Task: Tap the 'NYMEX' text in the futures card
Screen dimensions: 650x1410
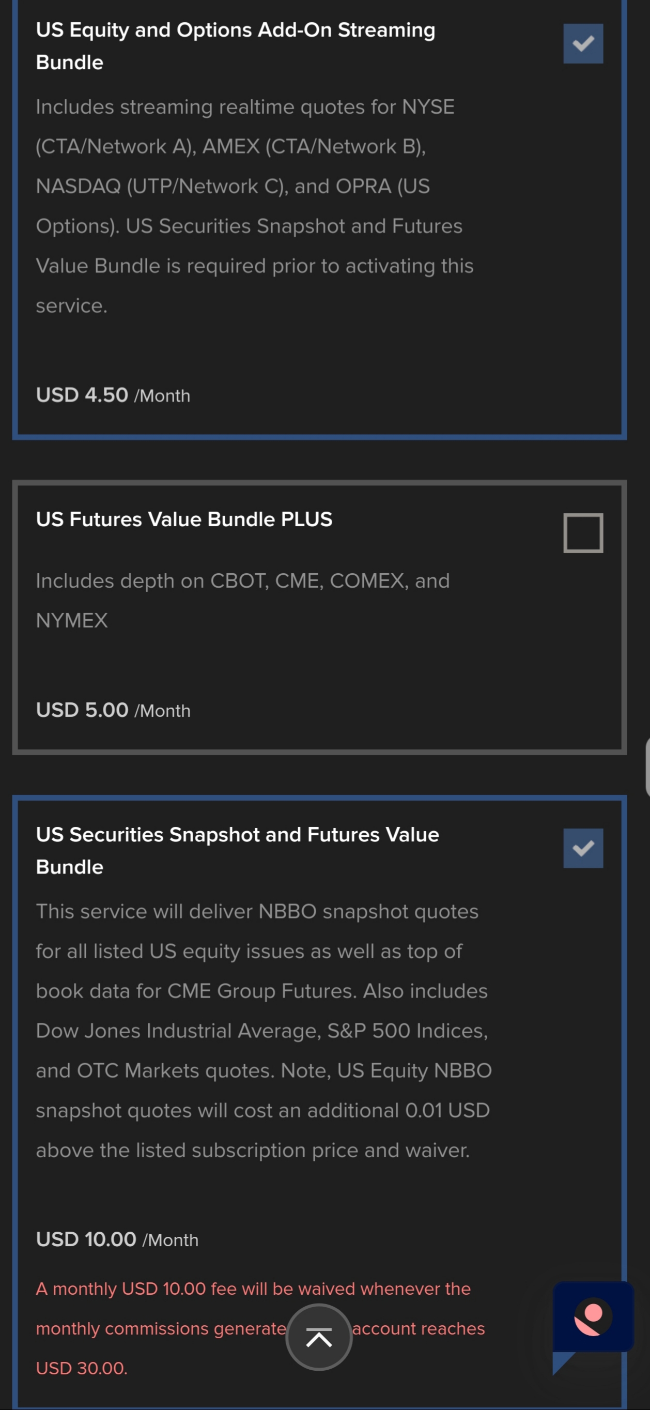Action: pos(72,620)
